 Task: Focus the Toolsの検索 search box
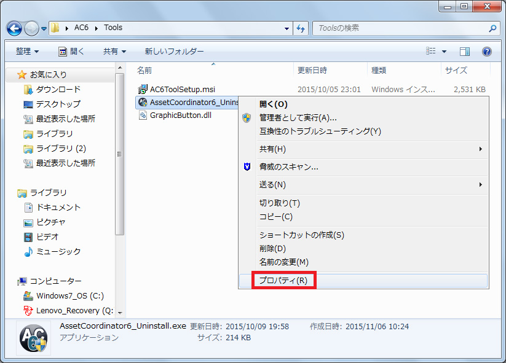coord(400,28)
